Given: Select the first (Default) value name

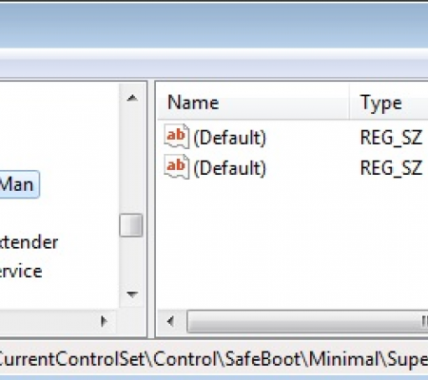Looking at the screenshot, I should (x=229, y=138).
